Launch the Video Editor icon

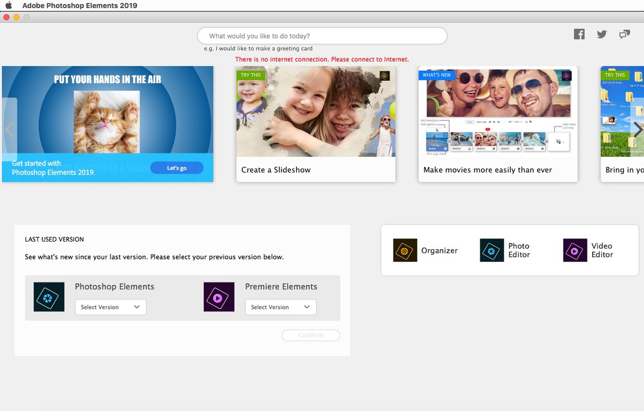pos(575,251)
